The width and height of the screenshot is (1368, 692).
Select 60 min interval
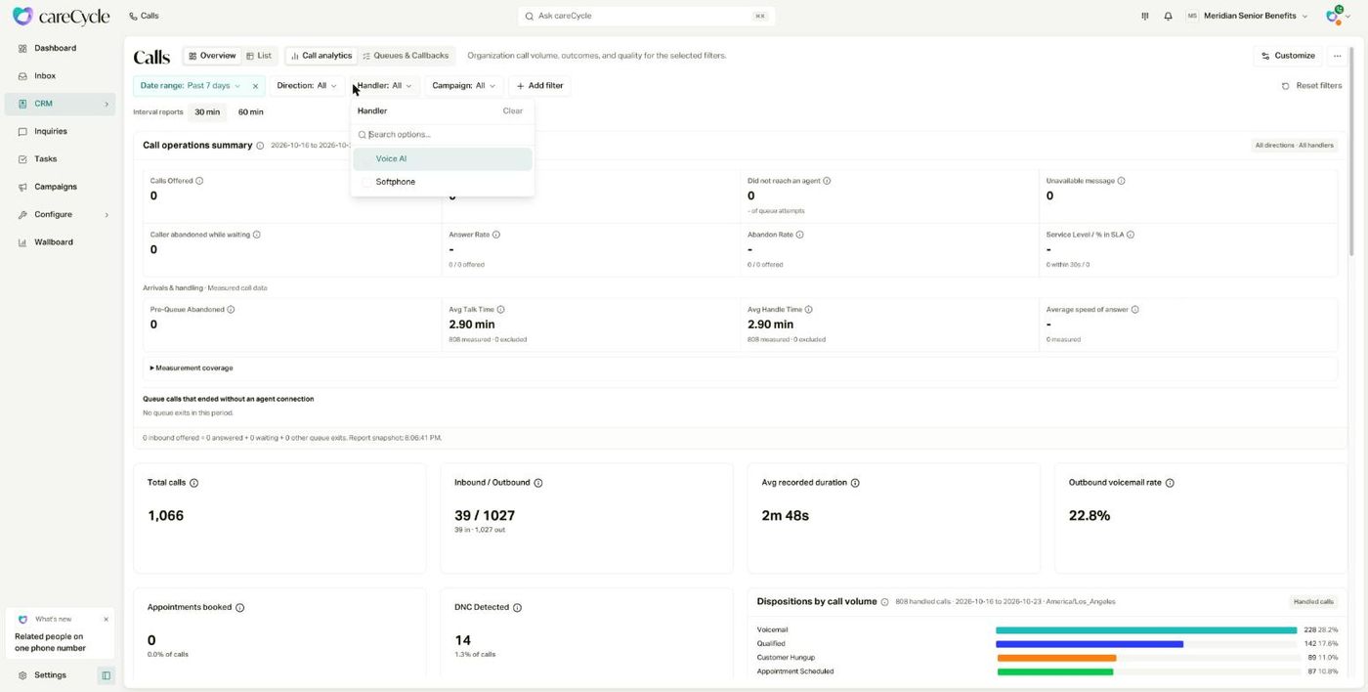tap(251, 112)
